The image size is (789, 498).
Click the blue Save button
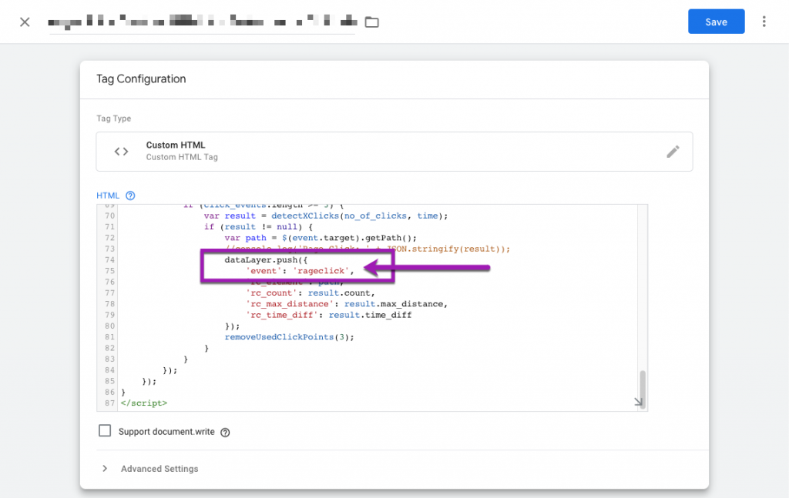pyautogui.click(x=716, y=22)
